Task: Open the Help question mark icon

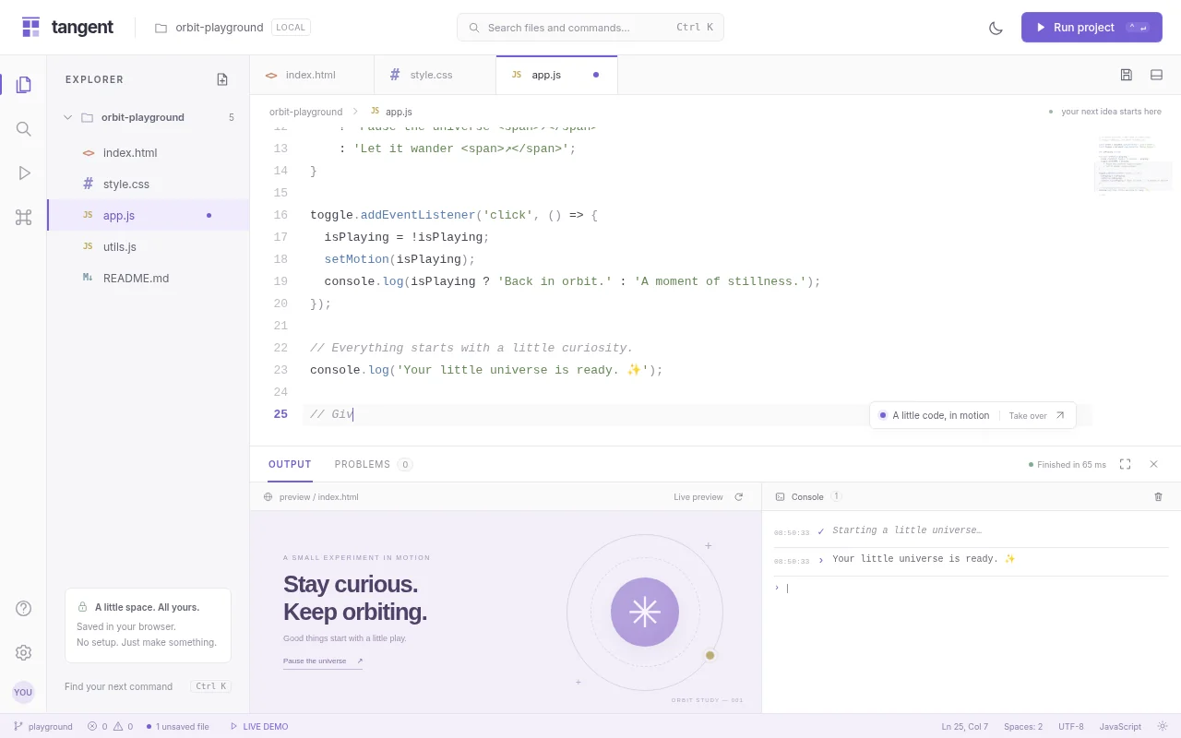Action: point(24,608)
